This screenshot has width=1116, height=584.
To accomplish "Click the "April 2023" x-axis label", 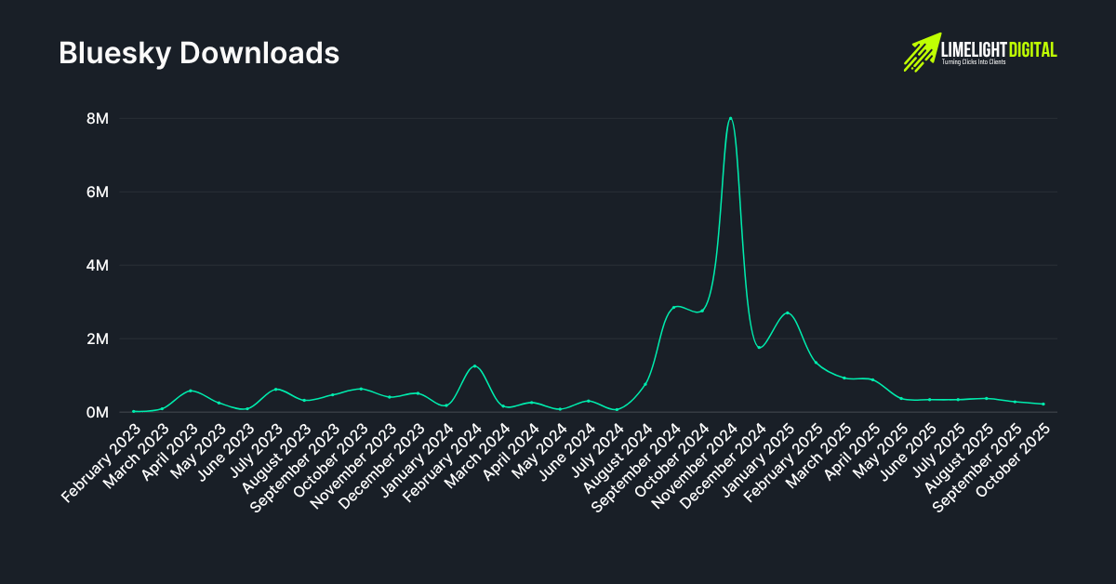I will [x=170, y=451].
